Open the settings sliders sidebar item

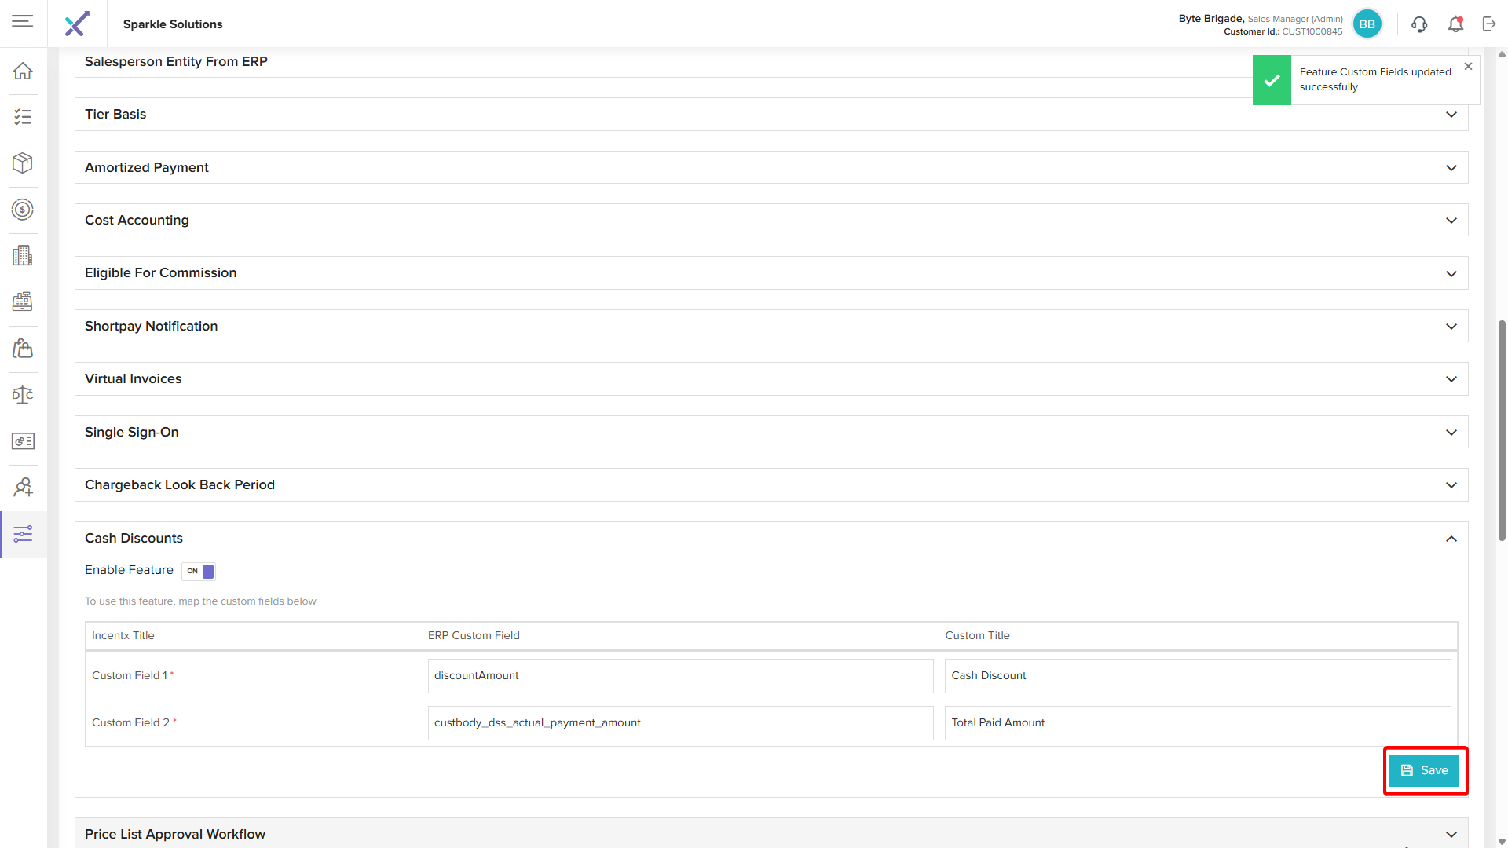tap(23, 535)
